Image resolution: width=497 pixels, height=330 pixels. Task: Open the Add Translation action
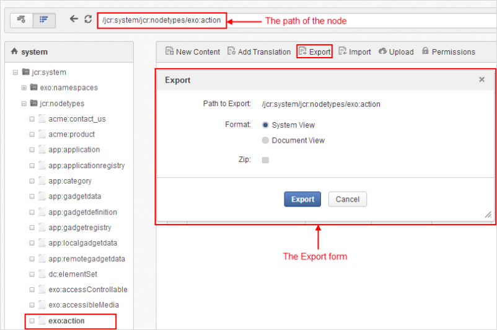259,51
